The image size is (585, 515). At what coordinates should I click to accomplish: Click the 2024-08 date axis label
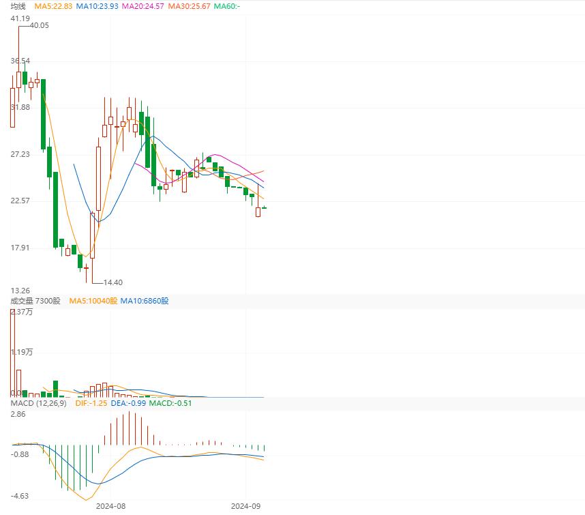click(111, 506)
